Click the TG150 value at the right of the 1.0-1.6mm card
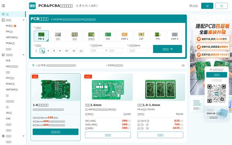 [179, 114]
